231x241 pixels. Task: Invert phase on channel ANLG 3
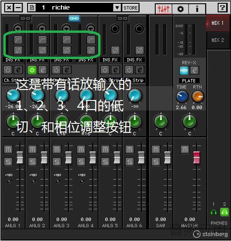pos(67,50)
